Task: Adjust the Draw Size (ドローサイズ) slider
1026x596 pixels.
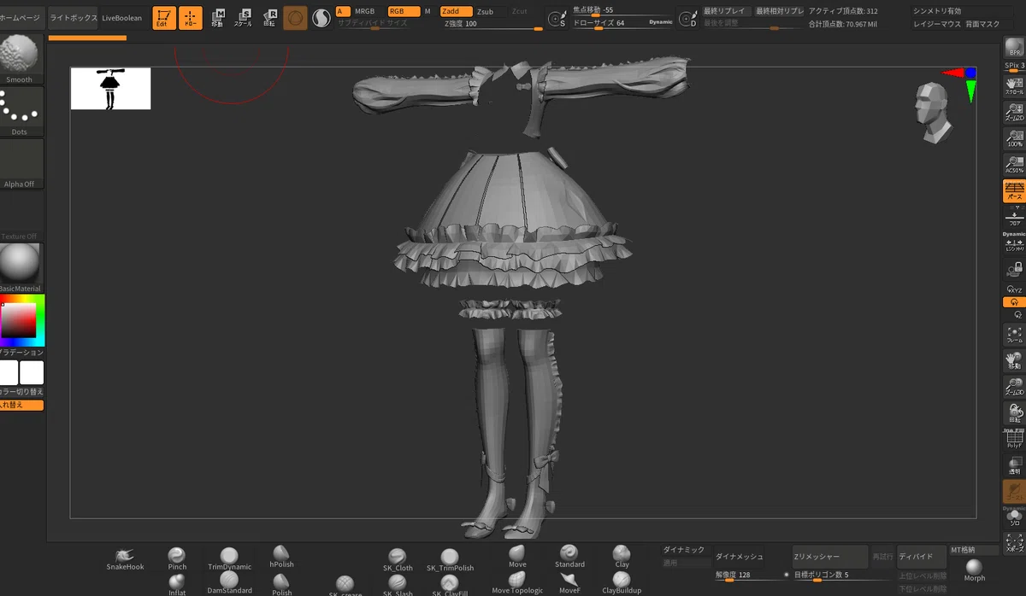Action: coord(622,23)
